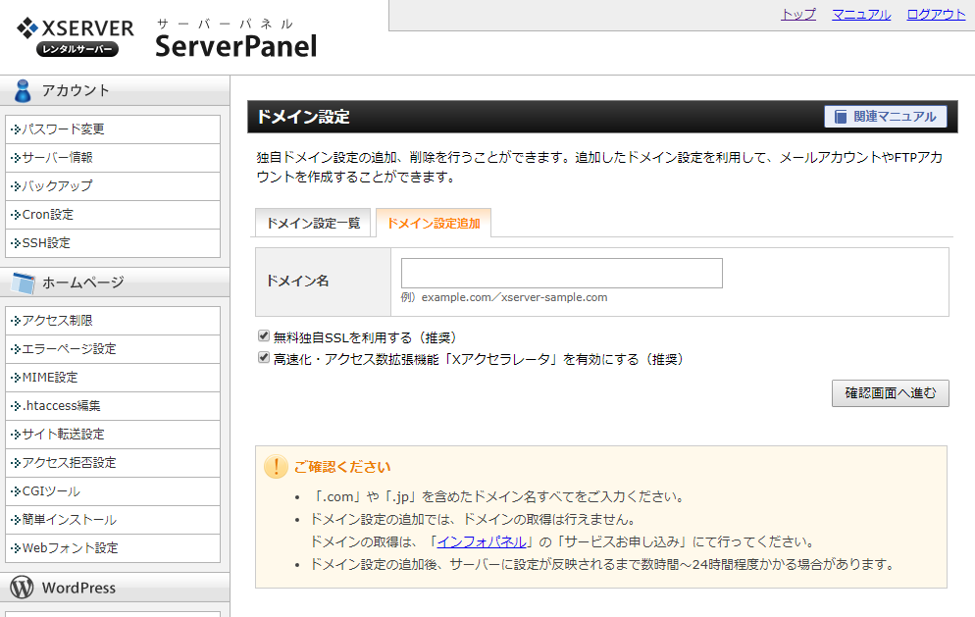Click the ドメイン設定 page heading
The image size is (975, 617).
click(x=303, y=117)
